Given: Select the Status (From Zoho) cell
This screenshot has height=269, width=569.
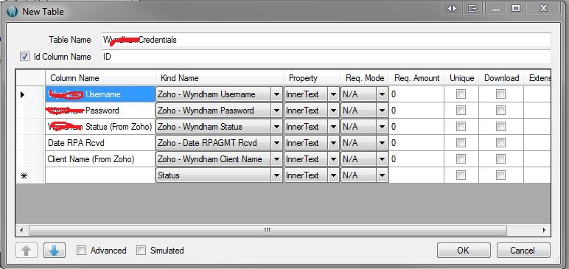Looking at the screenshot, I should tap(100, 127).
